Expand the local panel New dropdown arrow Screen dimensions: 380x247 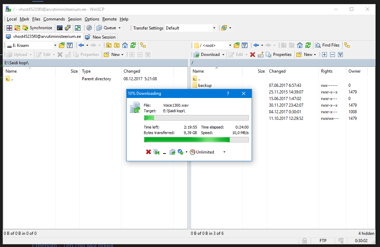[123, 55]
